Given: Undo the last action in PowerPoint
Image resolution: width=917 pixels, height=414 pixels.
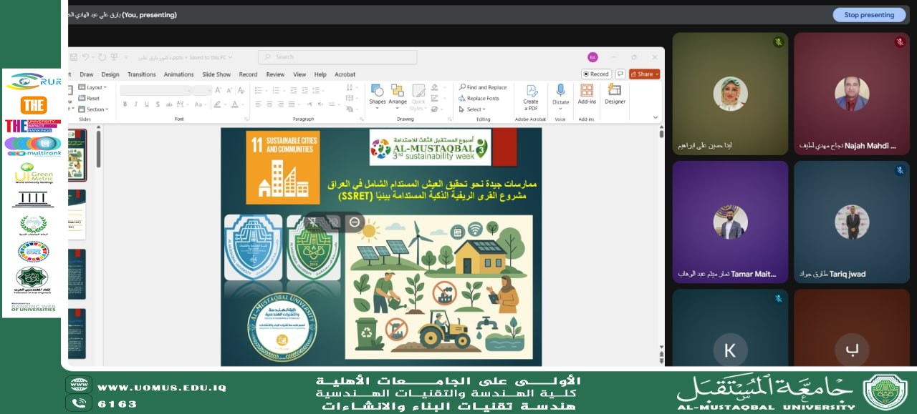Looking at the screenshot, I should pos(85,57).
